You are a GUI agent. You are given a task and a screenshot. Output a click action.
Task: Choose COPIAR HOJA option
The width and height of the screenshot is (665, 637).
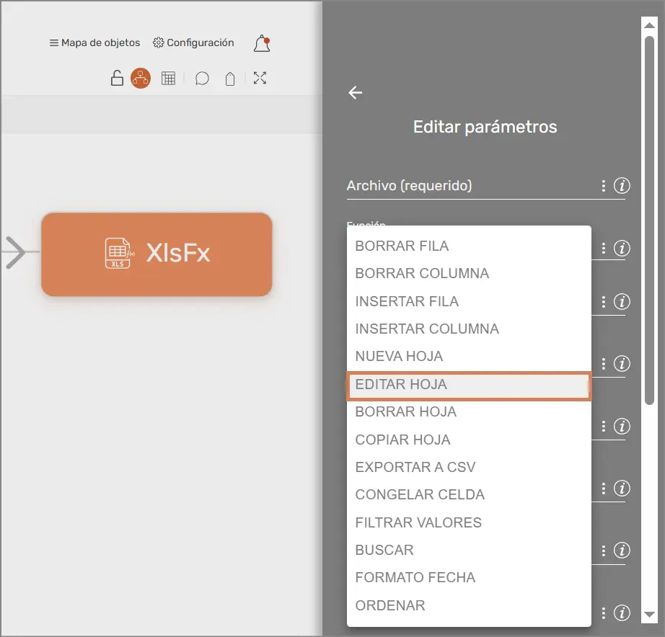tap(469, 440)
